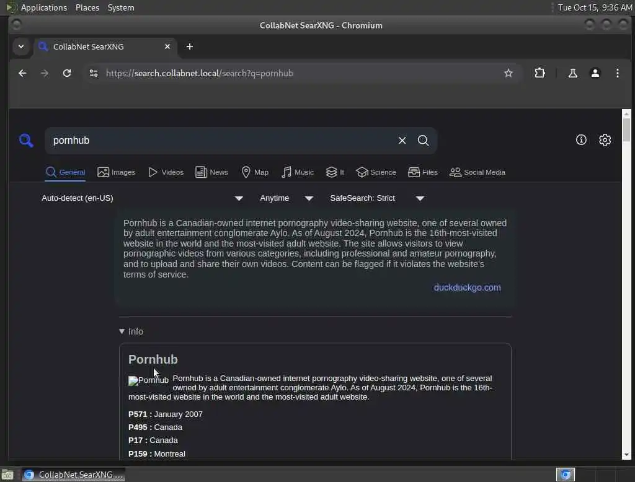Click the show desktop icon in the taskbar
This screenshot has height=482, width=635.
coord(7,475)
